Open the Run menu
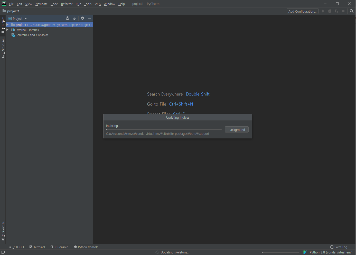Viewport: 356px width, 255px height. (78, 4)
